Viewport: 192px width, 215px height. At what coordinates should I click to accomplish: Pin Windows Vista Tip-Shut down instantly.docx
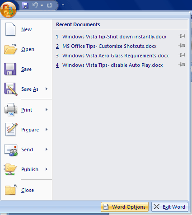pyautogui.click(x=182, y=36)
